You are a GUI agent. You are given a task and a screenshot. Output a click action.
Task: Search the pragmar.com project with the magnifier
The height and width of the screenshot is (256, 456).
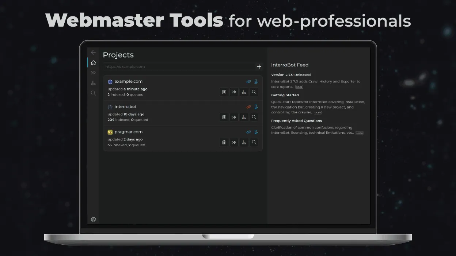254,142
